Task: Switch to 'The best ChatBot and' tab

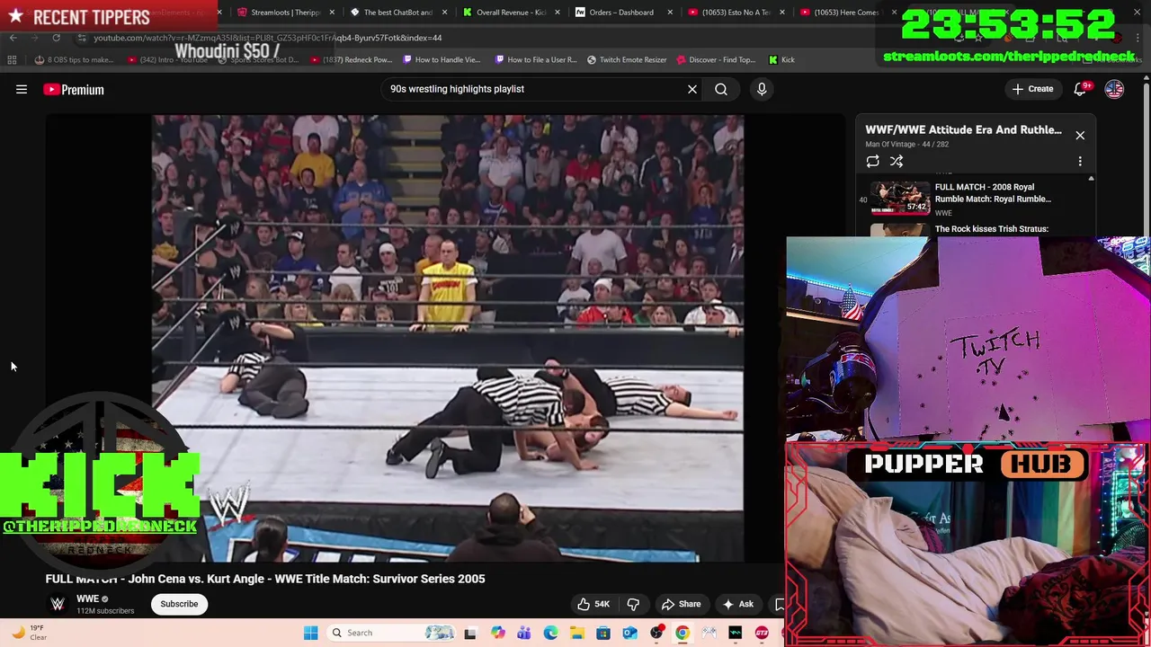Action: pos(397,13)
